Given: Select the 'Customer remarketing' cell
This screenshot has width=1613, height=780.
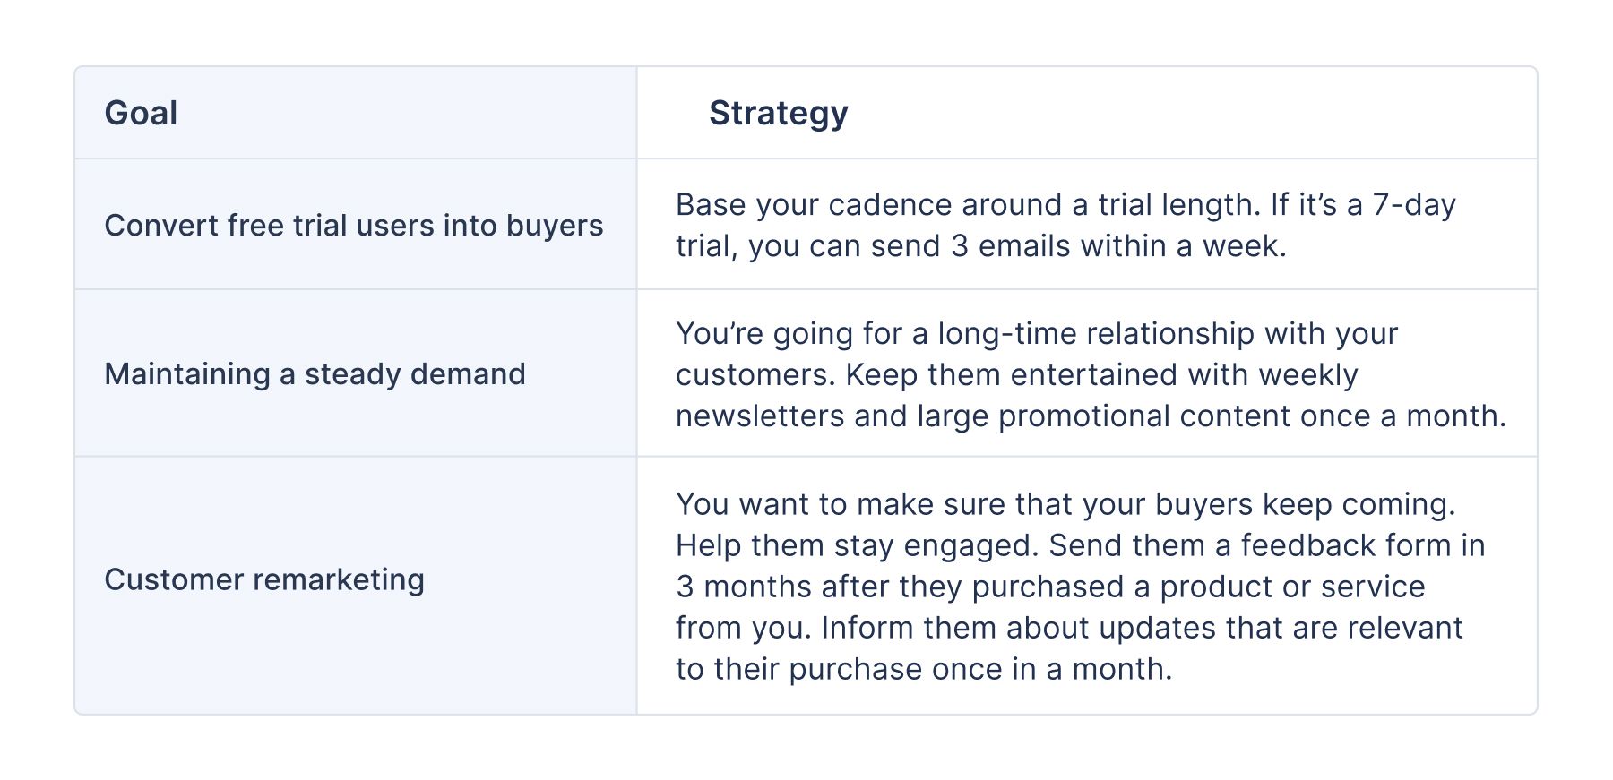Looking at the screenshot, I should tap(264, 580).
